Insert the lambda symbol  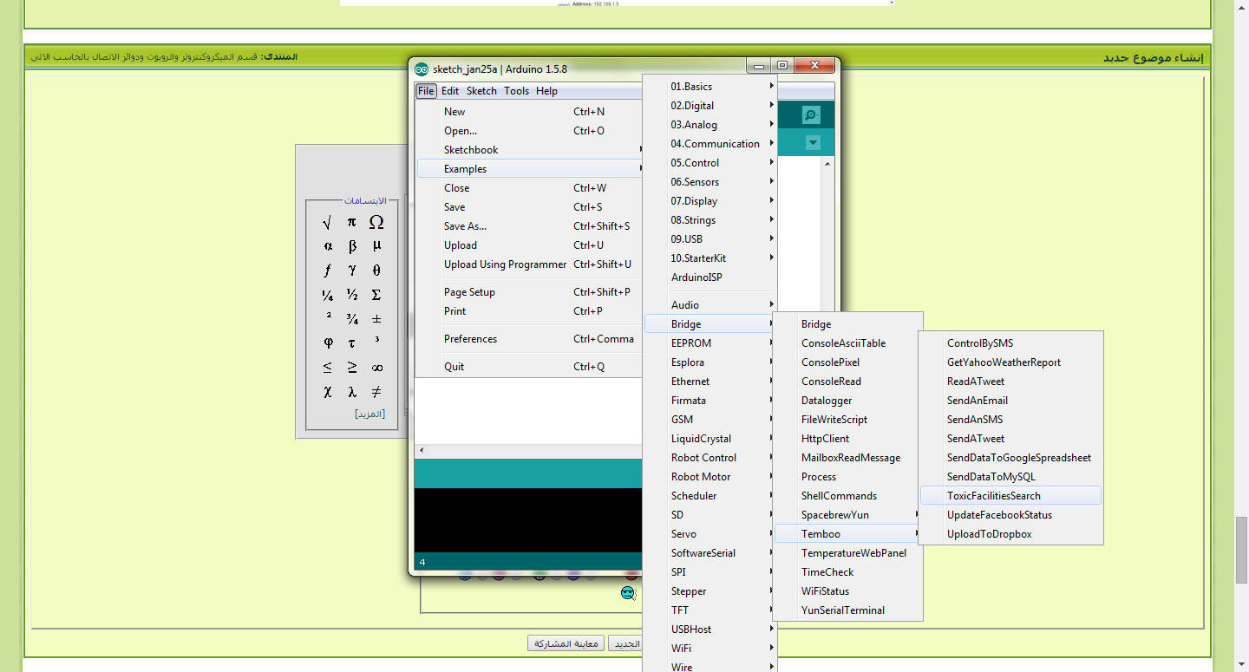(x=352, y=392)
